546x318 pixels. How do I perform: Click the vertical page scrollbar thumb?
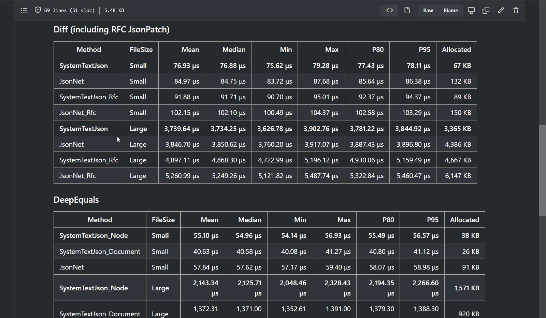(542, 170)
